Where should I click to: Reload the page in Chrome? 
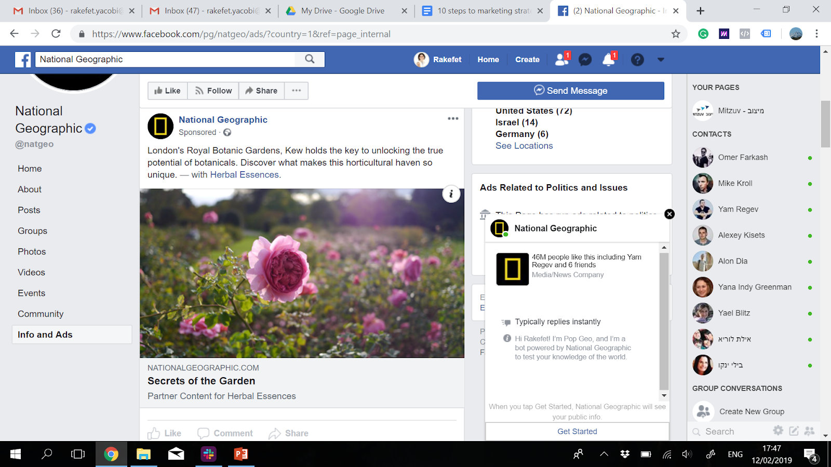[56, 34]
